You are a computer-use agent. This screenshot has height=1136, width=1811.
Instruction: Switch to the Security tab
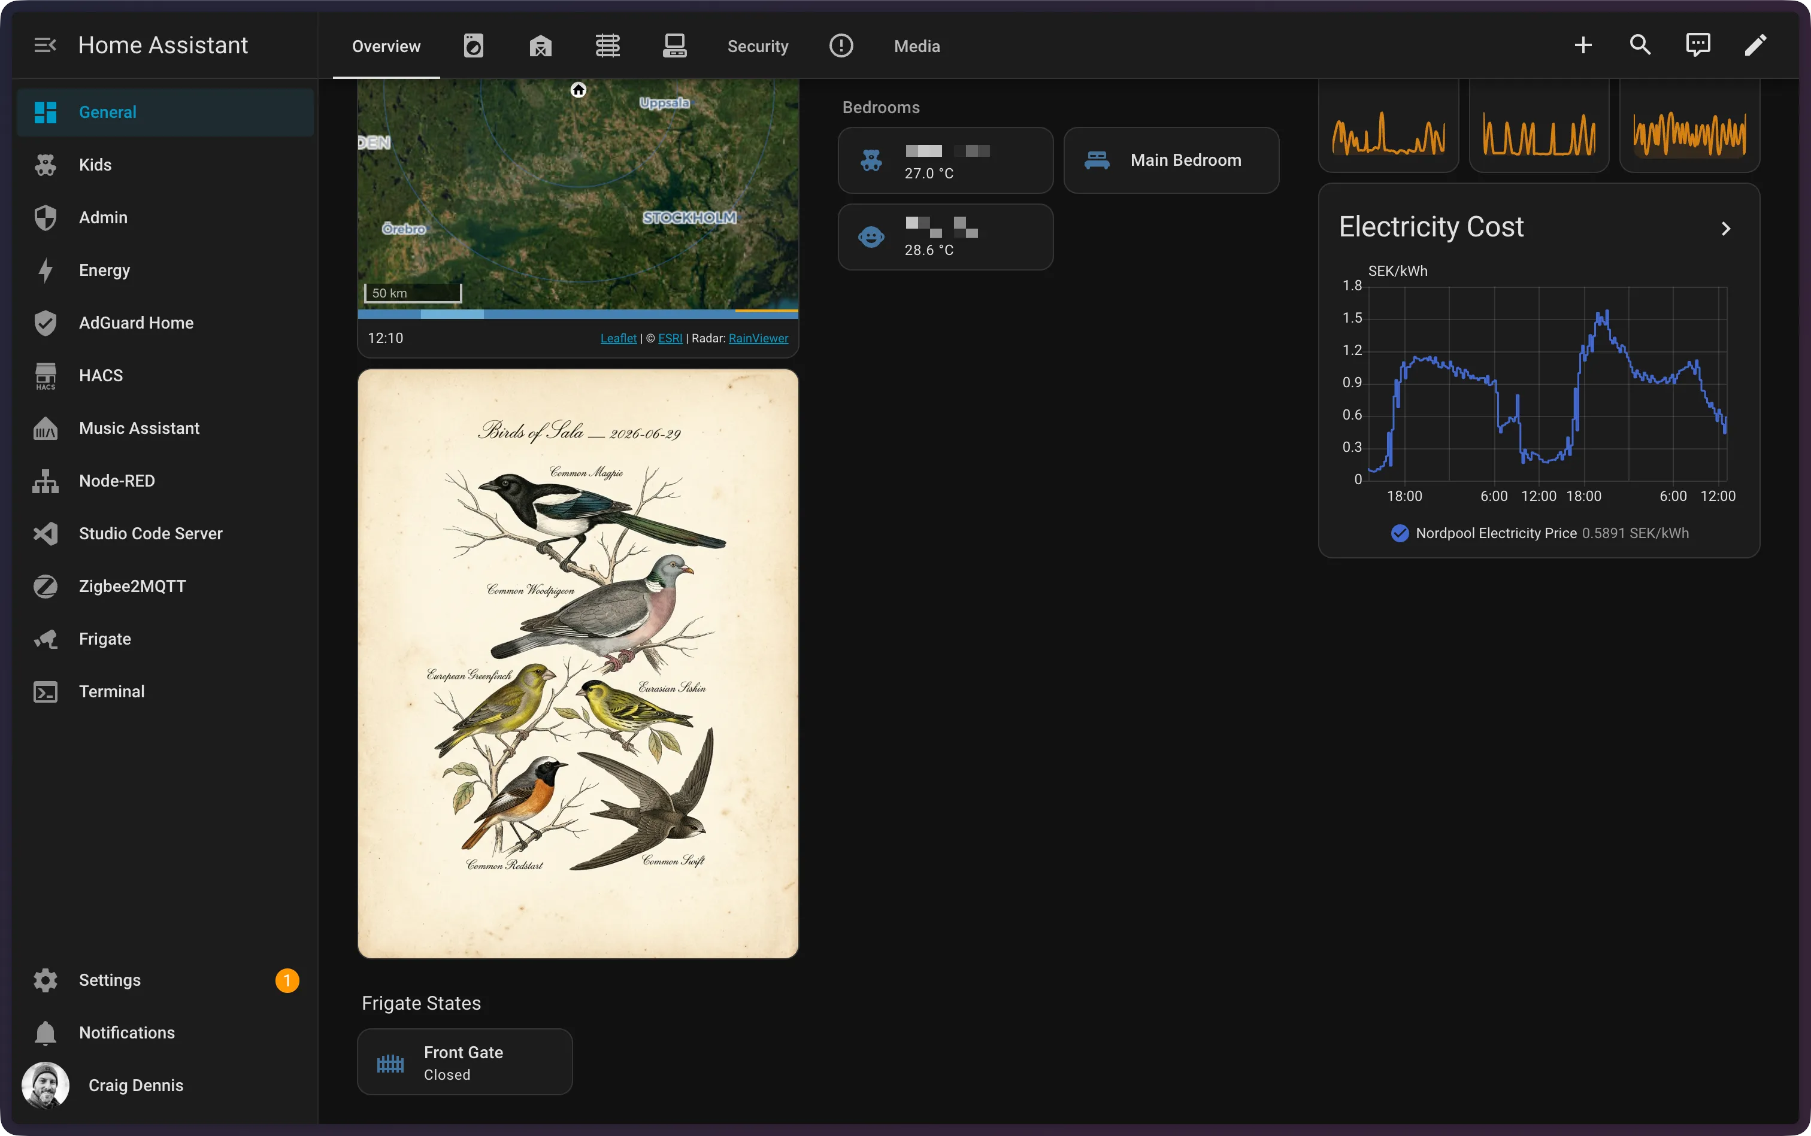758,46
